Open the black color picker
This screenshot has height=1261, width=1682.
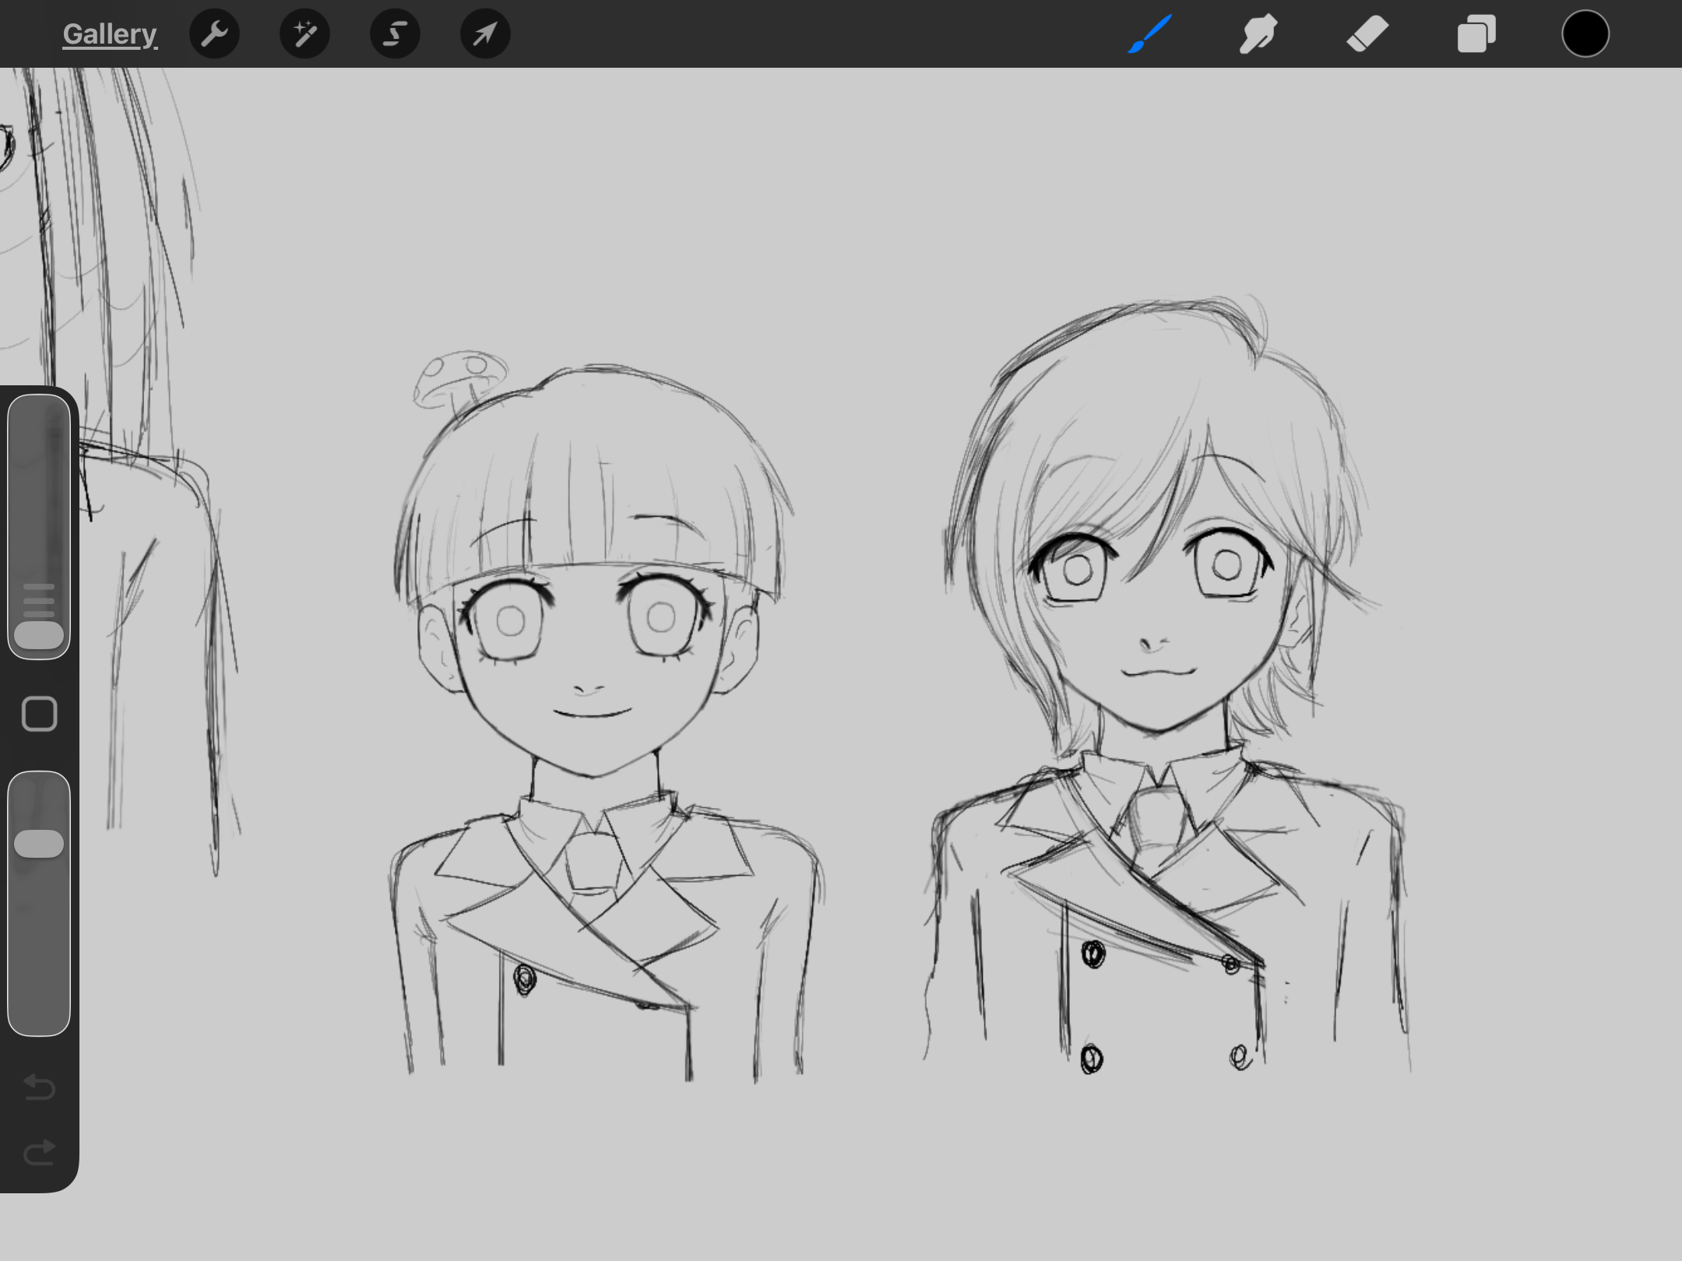pos(1585,34)
